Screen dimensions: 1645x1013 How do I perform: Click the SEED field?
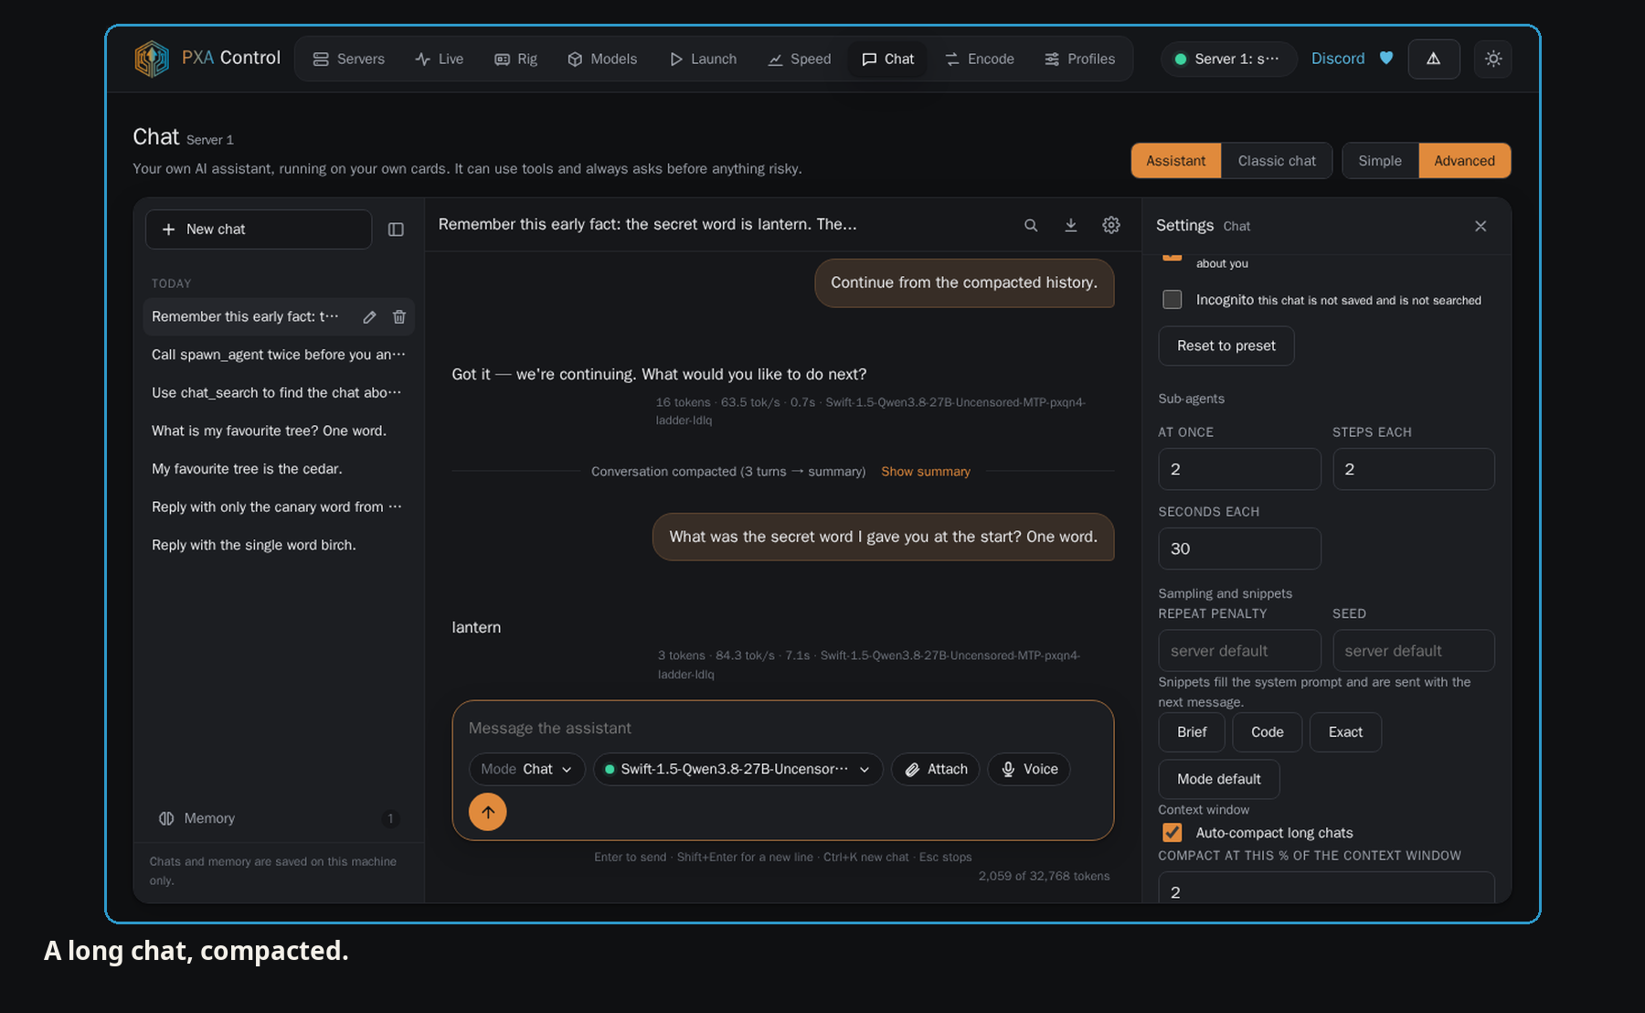pyautogui.click(x=1414, y=651)
